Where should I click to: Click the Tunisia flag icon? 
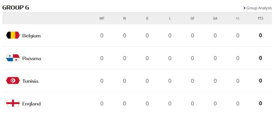[13, 81]
